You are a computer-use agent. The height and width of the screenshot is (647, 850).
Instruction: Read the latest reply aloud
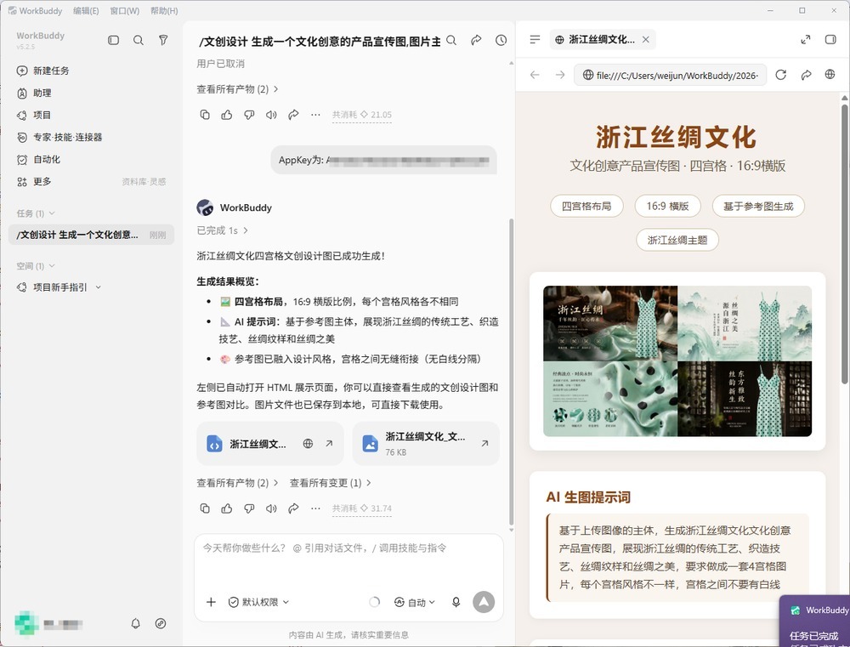[x=271, y=508]
